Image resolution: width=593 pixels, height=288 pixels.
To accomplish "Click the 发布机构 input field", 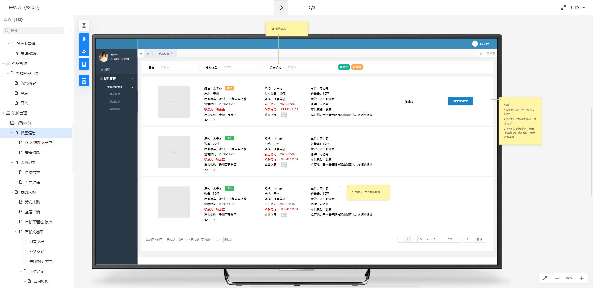I will coord(305,67).
